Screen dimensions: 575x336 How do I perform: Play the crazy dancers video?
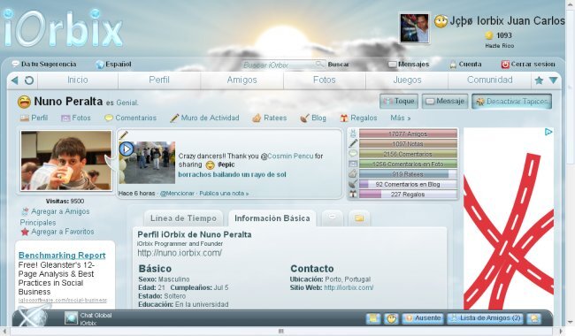tap(126, 149)
